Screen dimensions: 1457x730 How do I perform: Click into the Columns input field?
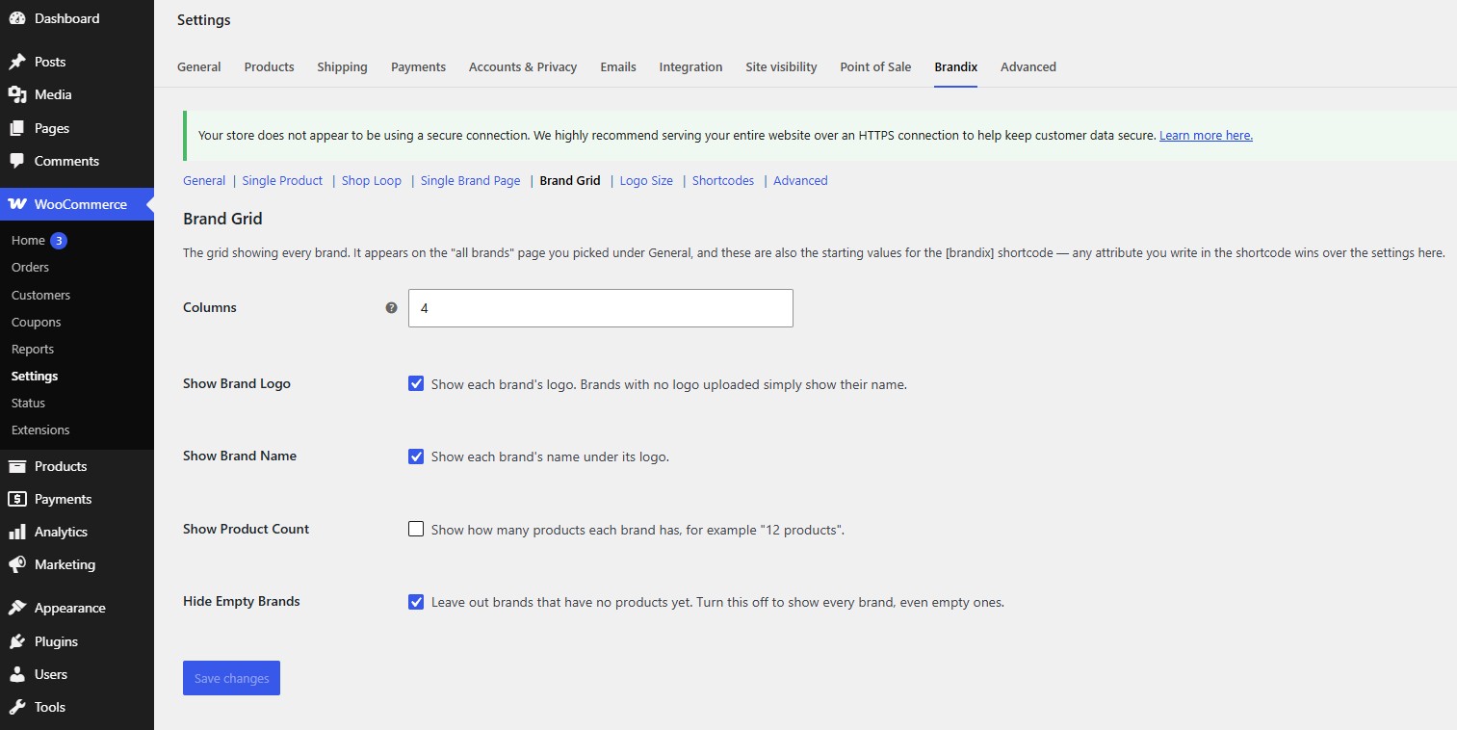point(601,308)
